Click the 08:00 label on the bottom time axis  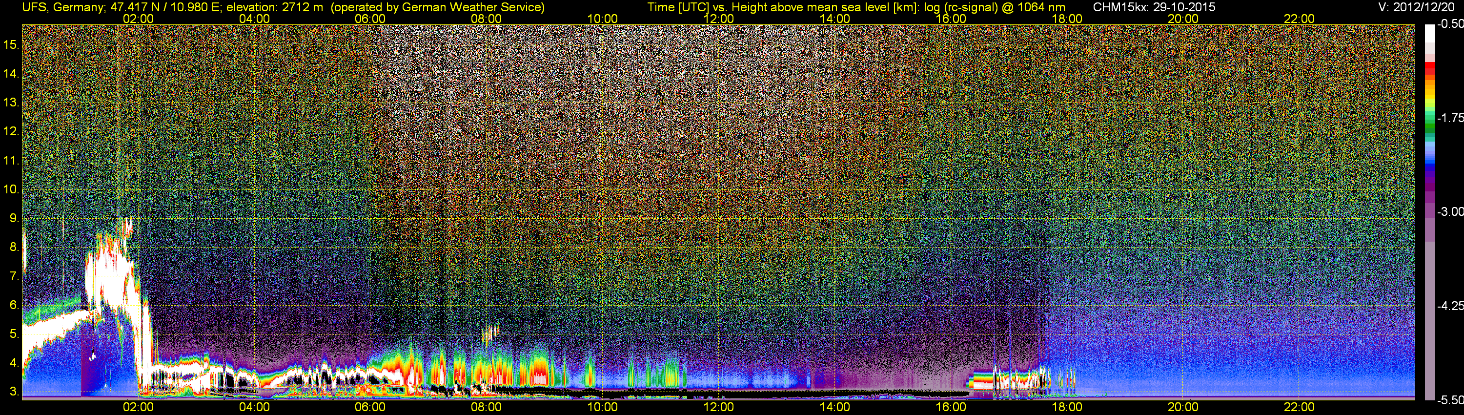(486, 407)
